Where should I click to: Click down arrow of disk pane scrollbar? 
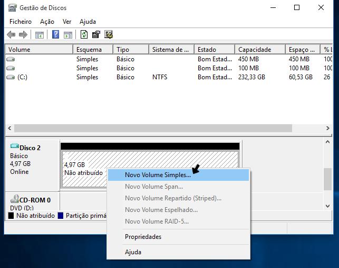(328, 206)
